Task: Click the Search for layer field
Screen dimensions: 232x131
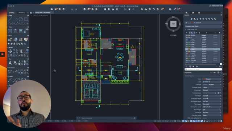Action: click(x=203, y=70)
